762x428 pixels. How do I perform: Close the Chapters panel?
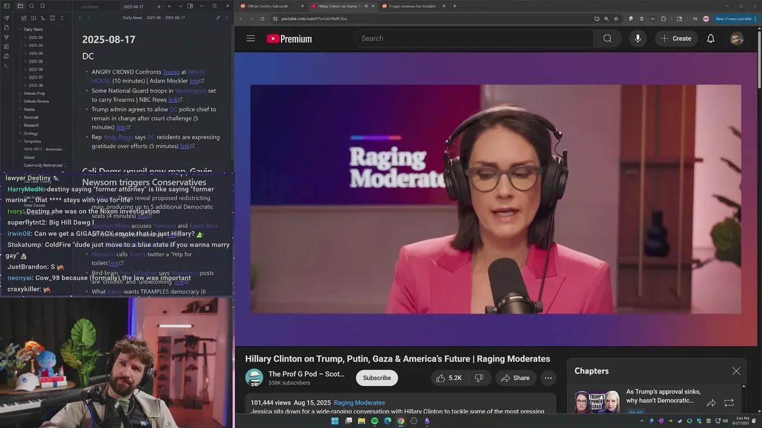736,371
